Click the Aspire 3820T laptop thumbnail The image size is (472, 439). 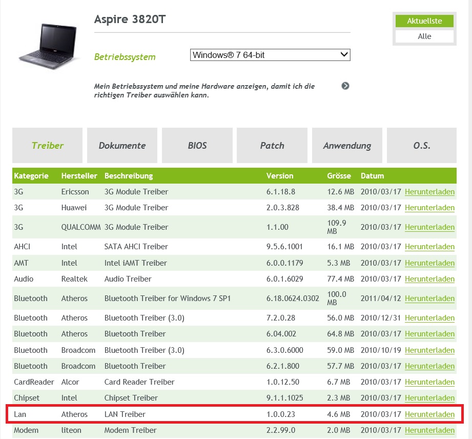pyautogui.click(x=49, y=46)
